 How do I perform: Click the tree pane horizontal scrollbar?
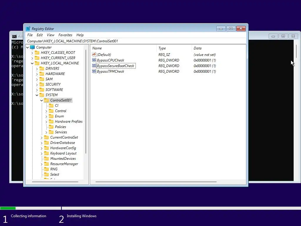(x=55, y=182)
